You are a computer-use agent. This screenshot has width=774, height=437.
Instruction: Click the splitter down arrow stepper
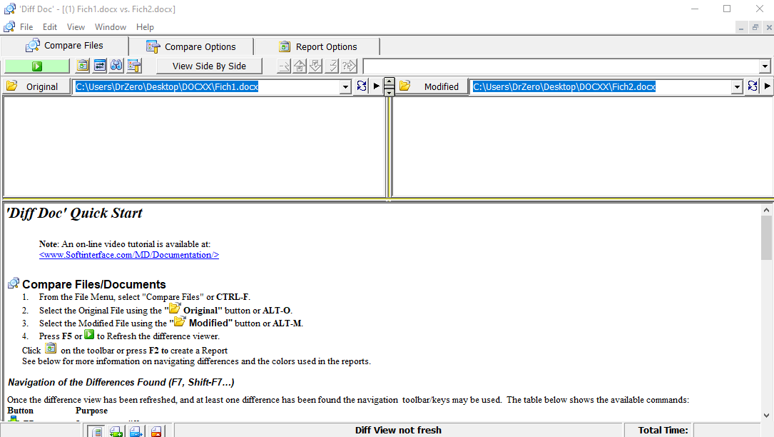(389, 92)
